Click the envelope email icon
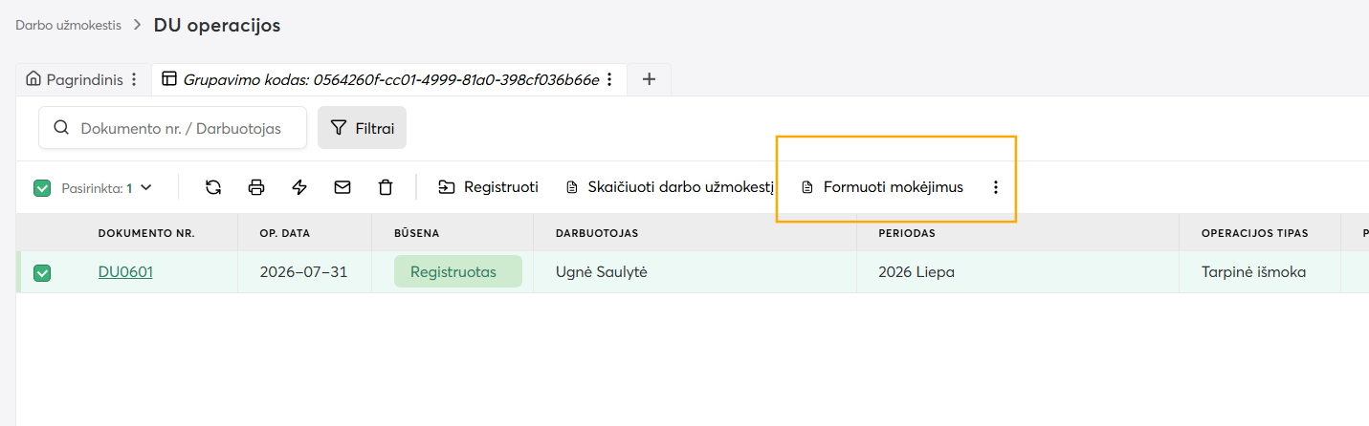Viewport: 1369px width, 426px height. point(342,187)
